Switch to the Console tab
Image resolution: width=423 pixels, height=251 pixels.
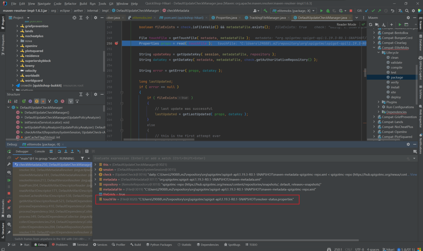(39, 151)
